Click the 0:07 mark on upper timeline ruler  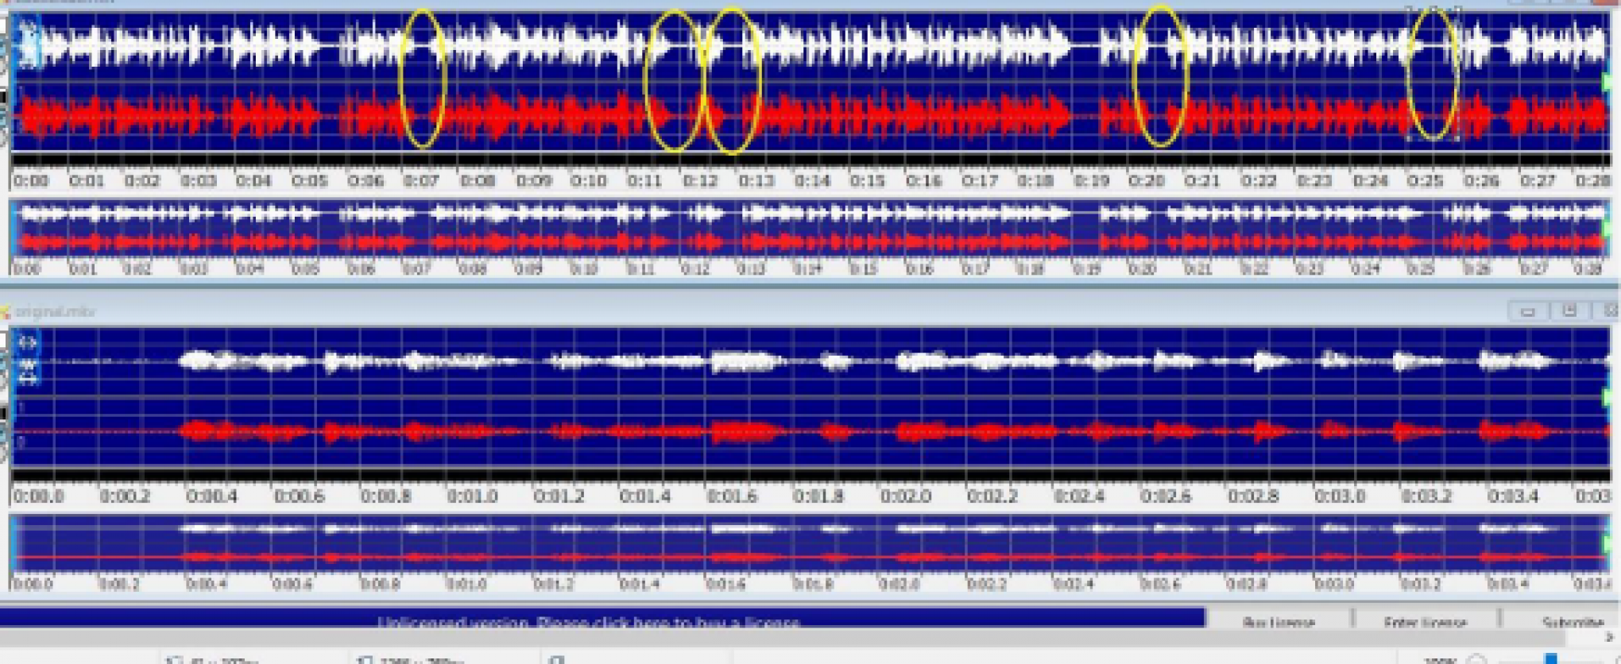[x=420, y=180]
